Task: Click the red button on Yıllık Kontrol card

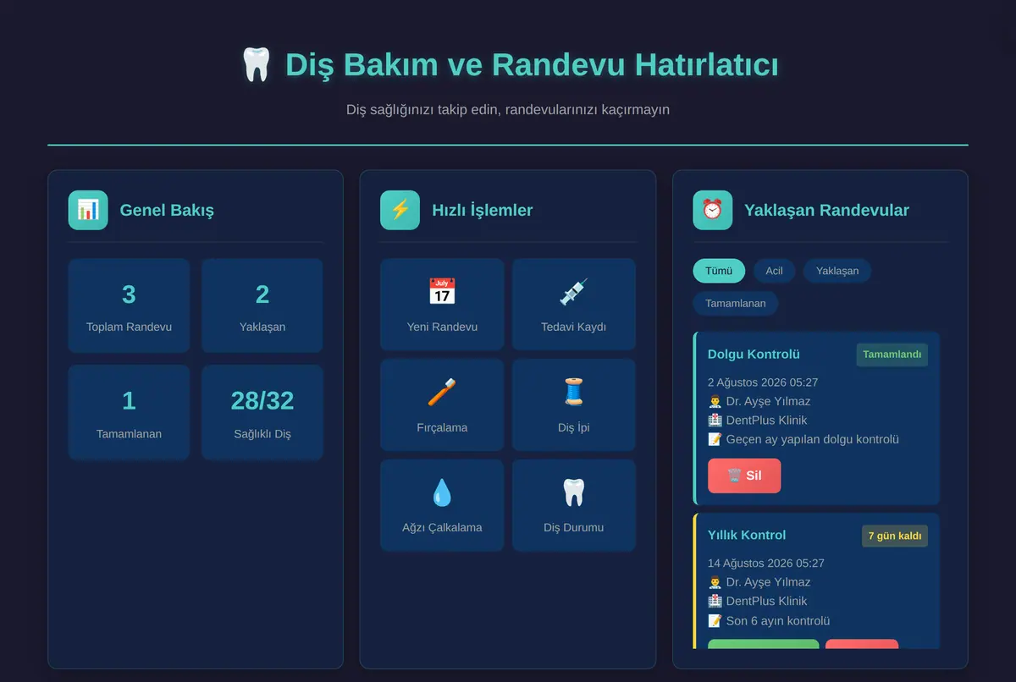Action: tap(862, 644)
